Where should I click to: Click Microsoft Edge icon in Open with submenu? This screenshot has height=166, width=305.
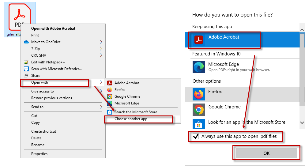point(110,103)
